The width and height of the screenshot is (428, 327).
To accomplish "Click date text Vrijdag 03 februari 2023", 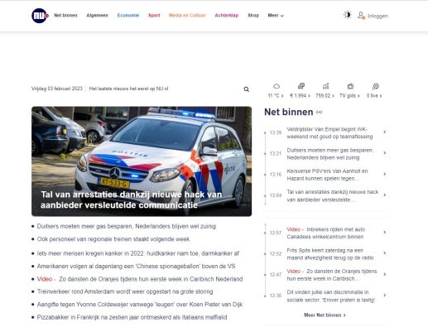I will click(57, 89).
